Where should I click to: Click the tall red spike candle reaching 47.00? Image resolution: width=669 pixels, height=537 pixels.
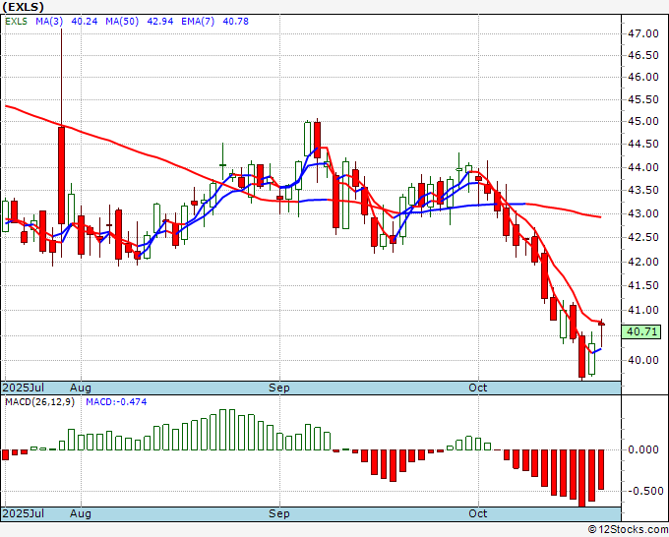[61, 175]
